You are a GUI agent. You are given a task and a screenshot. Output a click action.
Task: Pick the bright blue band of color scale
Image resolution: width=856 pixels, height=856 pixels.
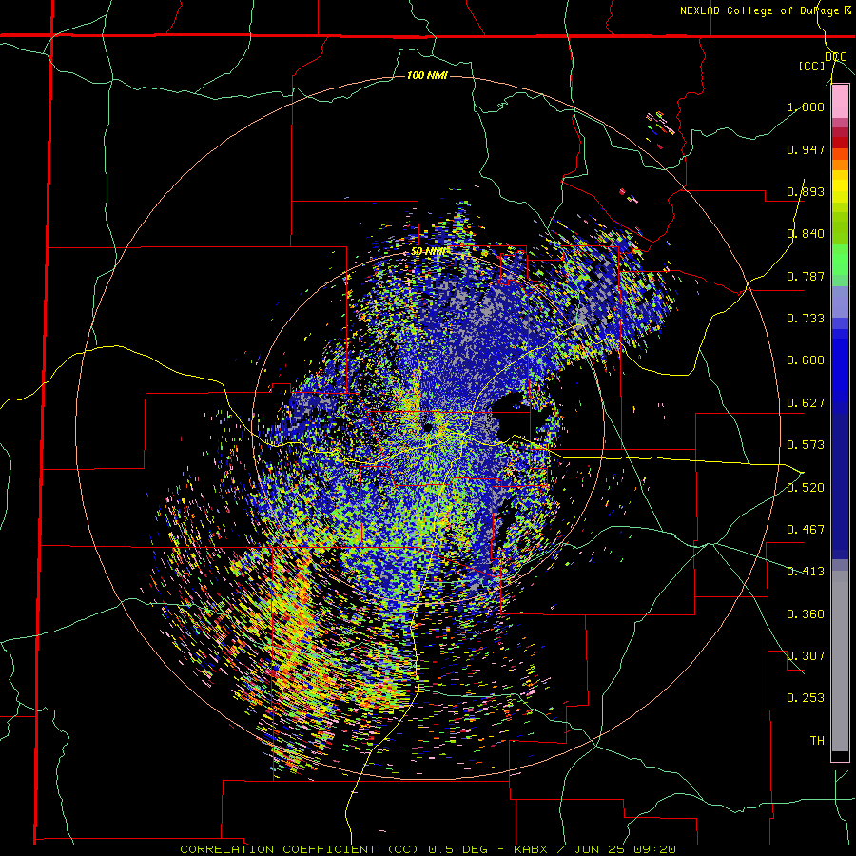click(x=840, y=366)
